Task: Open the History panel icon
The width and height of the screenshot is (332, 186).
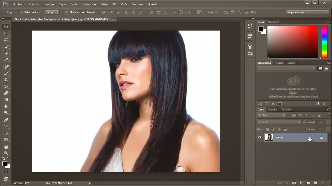Action: (250, 26)
